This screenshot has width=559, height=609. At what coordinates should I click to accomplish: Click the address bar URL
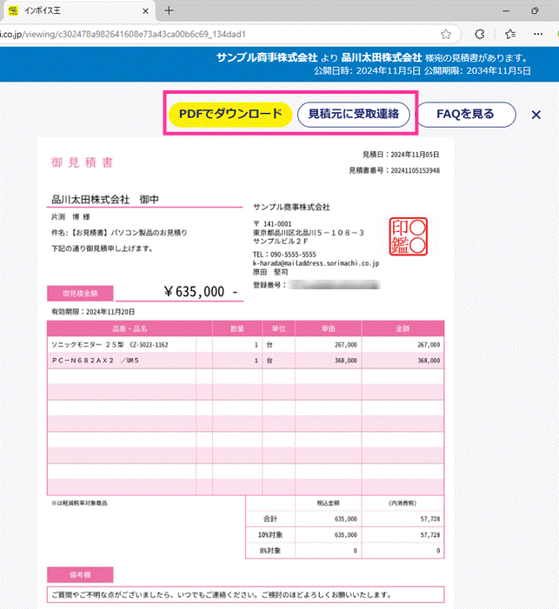point(123,34)
